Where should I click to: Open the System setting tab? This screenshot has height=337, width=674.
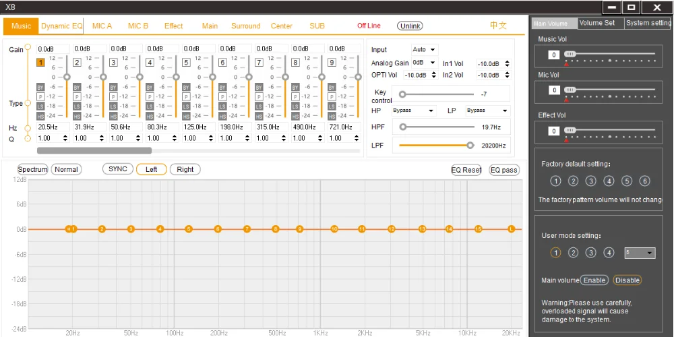(x=648, y=23)
